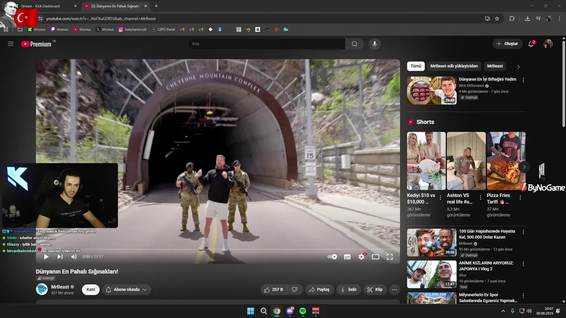Play the video
The width and height of the screenshot is (566, 318).
click(46, 257)
